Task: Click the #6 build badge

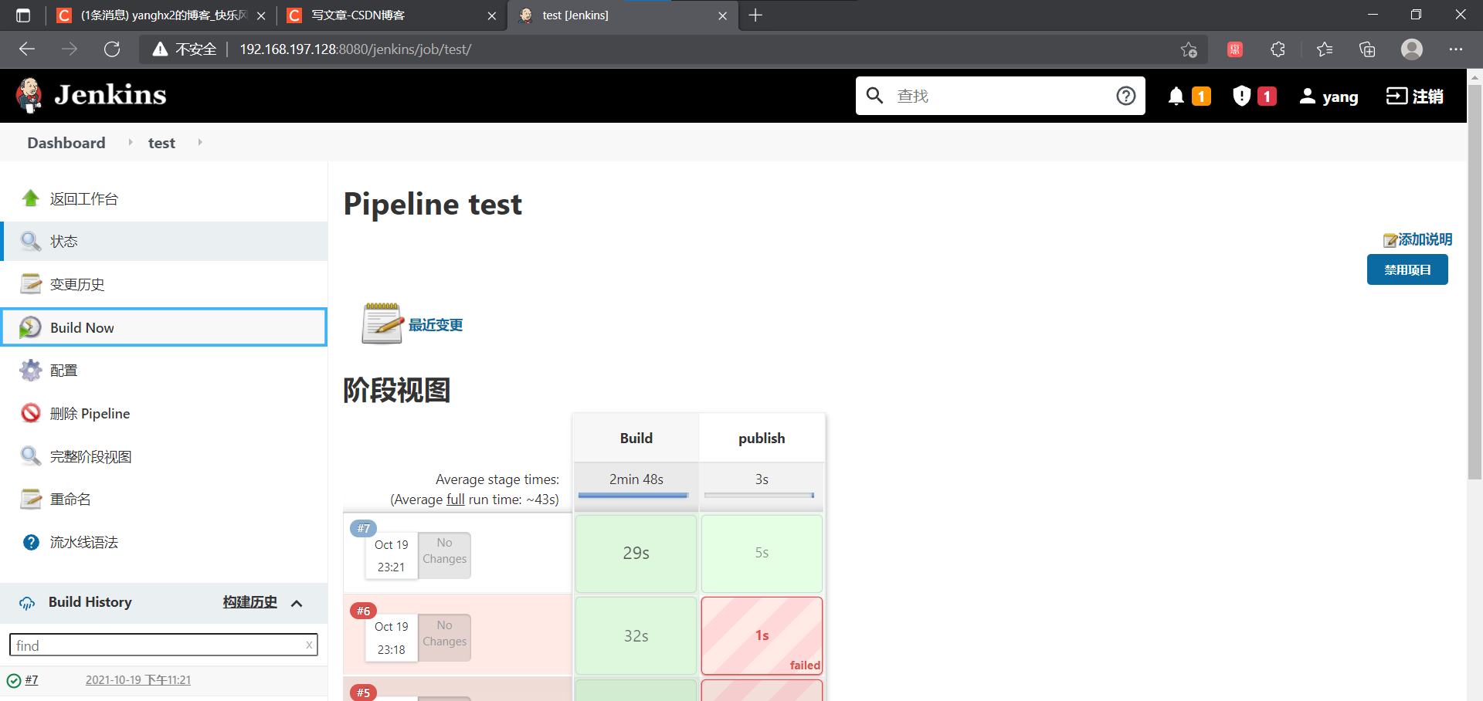Action: click(x=363, y=611)
